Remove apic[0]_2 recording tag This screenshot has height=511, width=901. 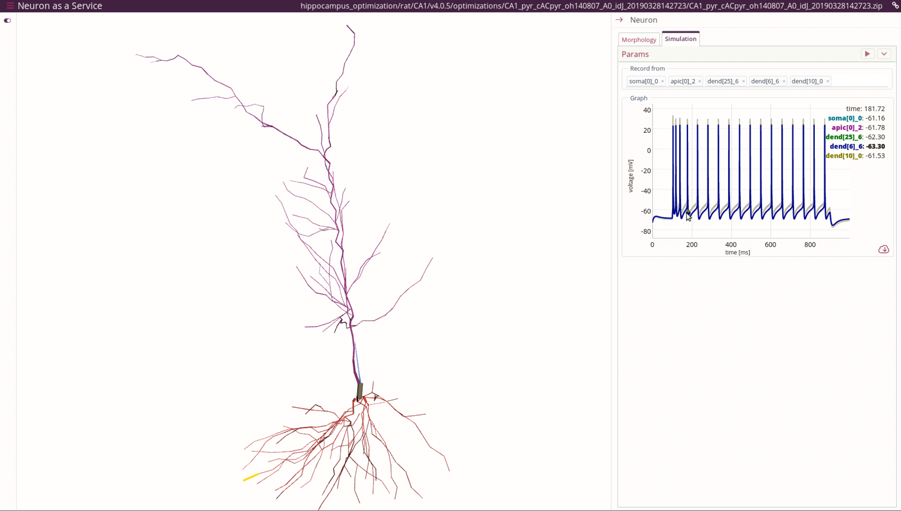pyautogui.click(x=700, y=81)
